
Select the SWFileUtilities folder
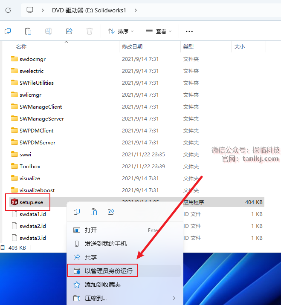click(32, 83)
